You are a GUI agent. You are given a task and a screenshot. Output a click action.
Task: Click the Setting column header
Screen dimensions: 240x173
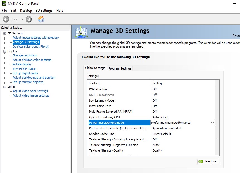tap(182, 83)
